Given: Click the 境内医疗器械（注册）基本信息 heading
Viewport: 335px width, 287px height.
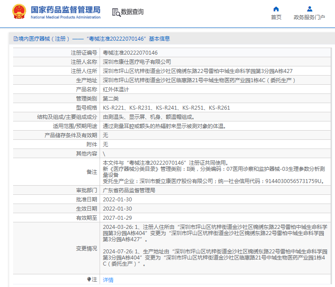Looking at the screenshot, I should [x=92, y=39].
